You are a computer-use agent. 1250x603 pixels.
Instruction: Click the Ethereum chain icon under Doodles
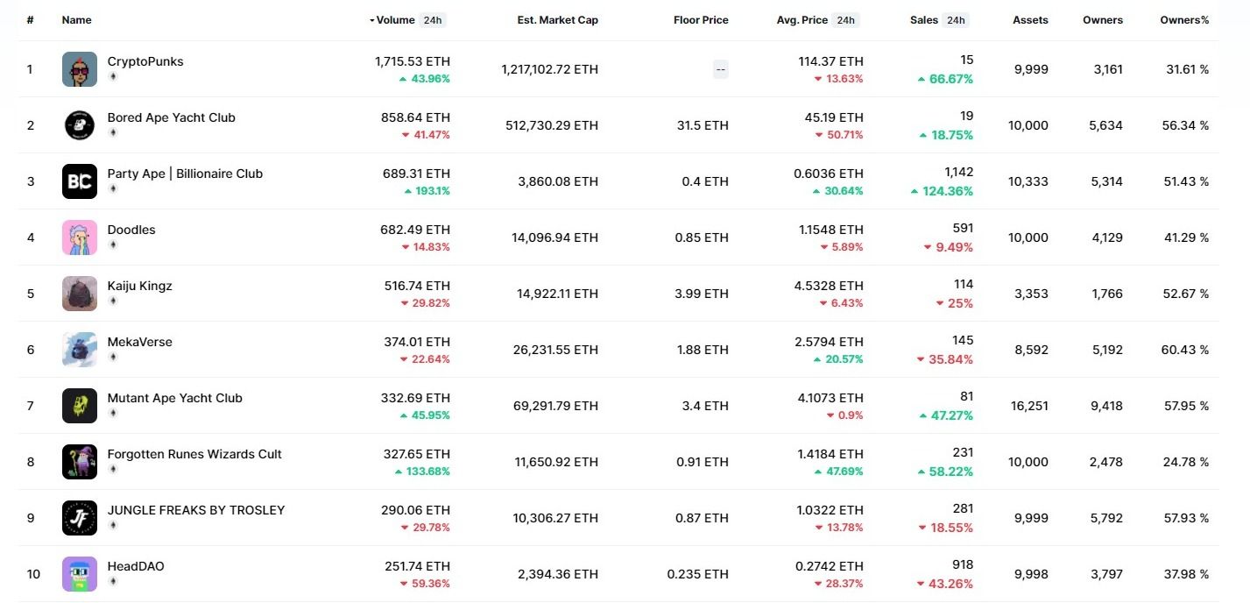[x=112, y=245]
